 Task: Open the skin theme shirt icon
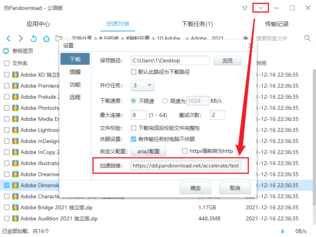coord(245,8)
